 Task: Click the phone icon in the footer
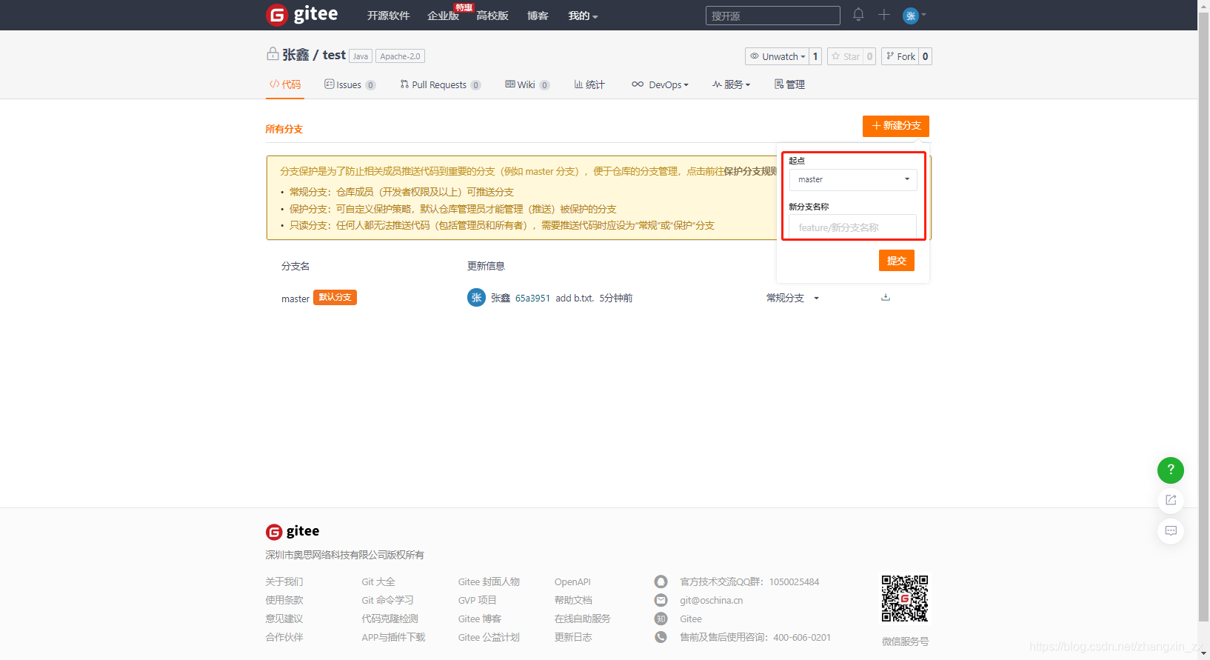click(x=661, y=637)
